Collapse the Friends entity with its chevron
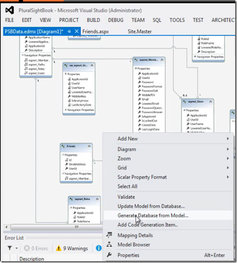Screen dimensions: 237x263 coord(89,146)
